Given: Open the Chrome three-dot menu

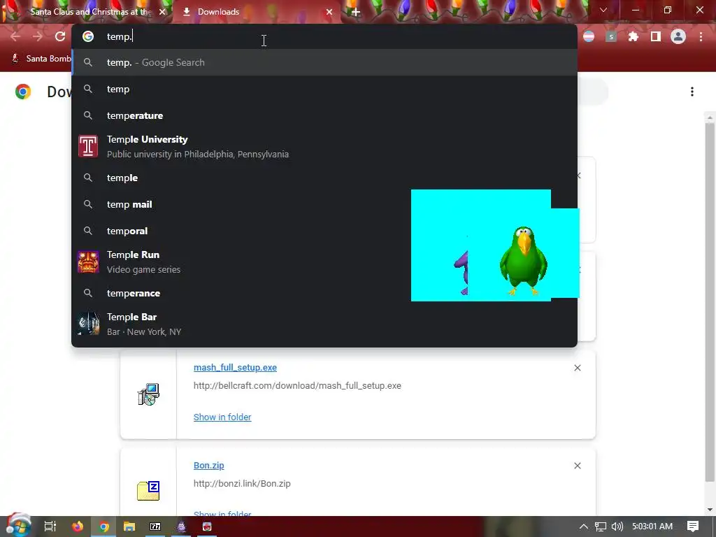Looking at the screenshot, I should [x=701, y=36].
